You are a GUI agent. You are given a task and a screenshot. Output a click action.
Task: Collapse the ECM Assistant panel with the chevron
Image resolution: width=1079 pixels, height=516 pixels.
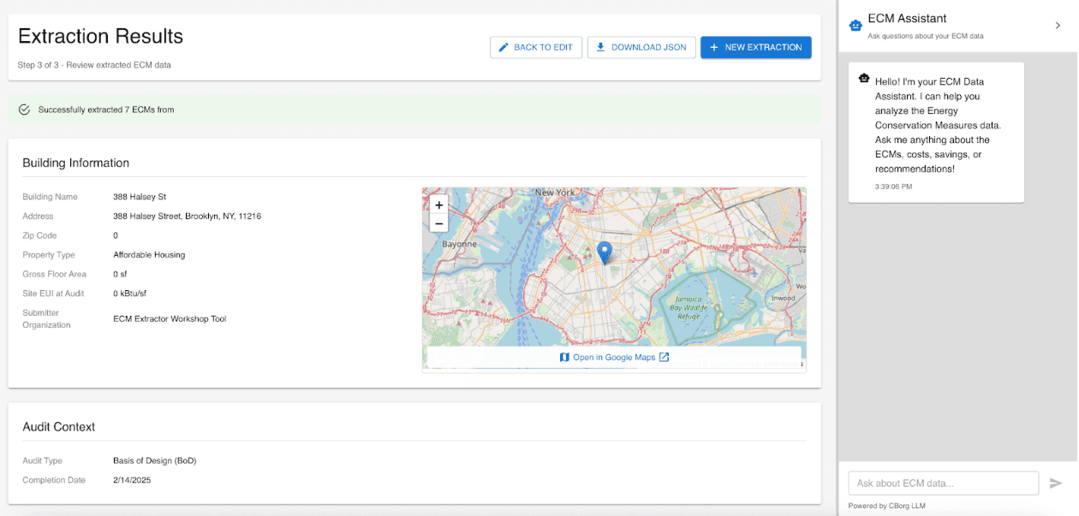pos(1058,25)
